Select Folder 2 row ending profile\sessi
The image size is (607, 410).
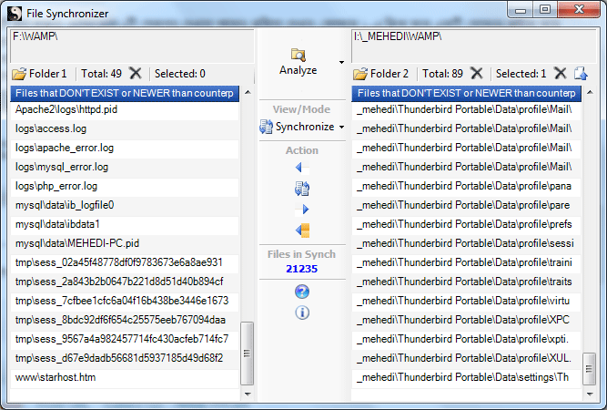pos(466,244)
